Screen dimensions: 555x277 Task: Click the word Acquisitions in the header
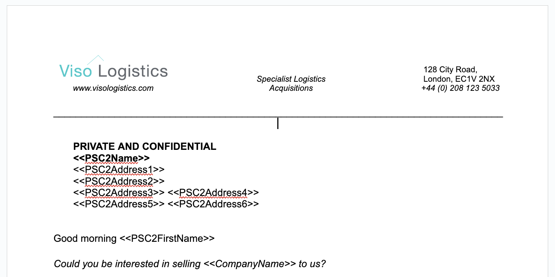coord(291,88)
